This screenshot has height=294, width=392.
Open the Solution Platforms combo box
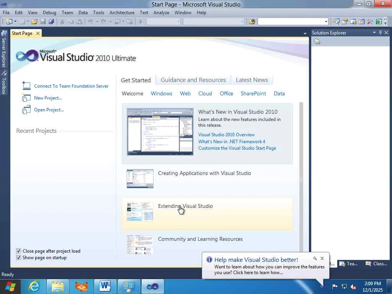pyautogui.click(x=214, y=21)
